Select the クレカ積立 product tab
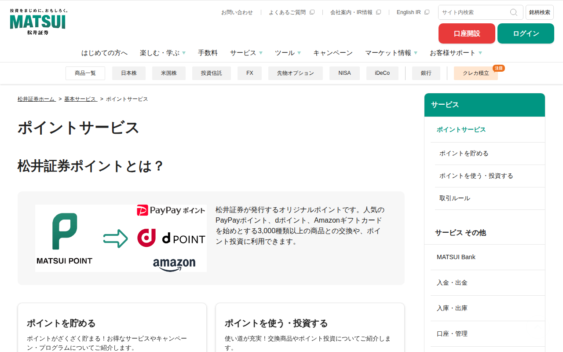 pos(476,73)
